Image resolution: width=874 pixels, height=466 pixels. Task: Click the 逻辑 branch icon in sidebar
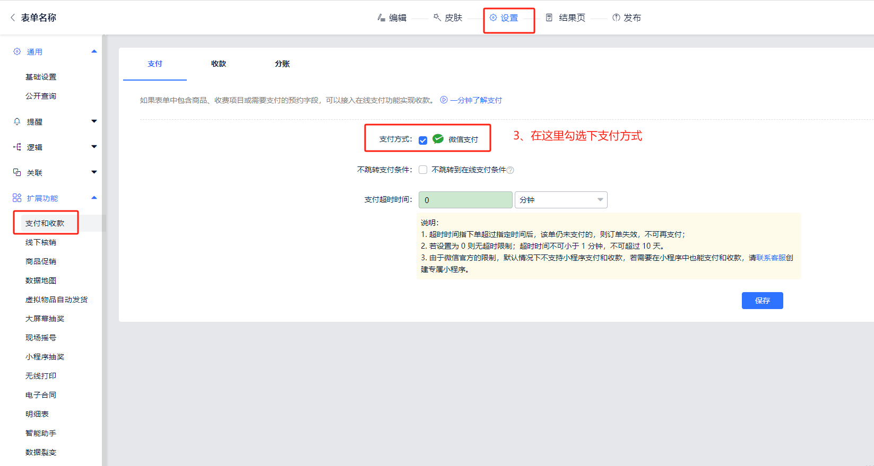[17, 147]
